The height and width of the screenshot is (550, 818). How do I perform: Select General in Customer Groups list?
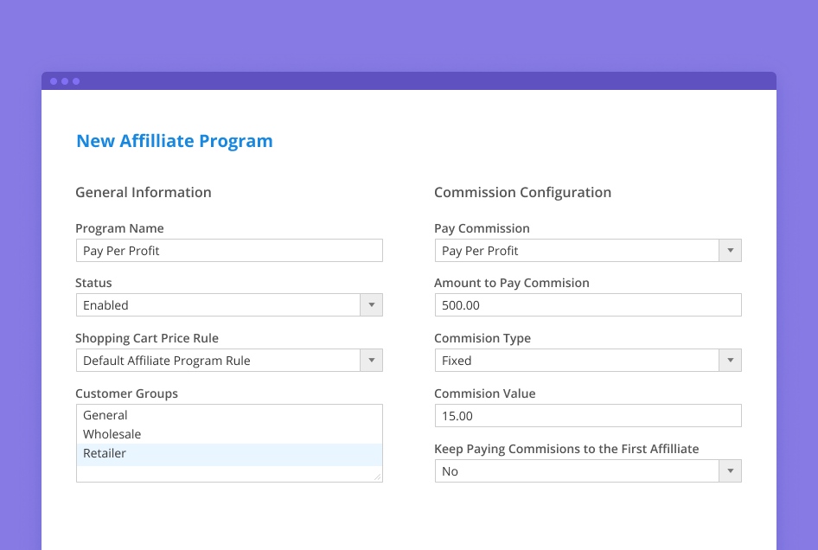pos(105,415)
